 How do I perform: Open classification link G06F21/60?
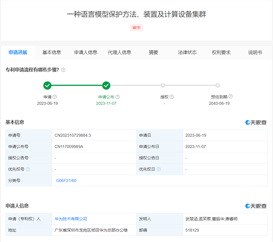(x=66, y=180)
